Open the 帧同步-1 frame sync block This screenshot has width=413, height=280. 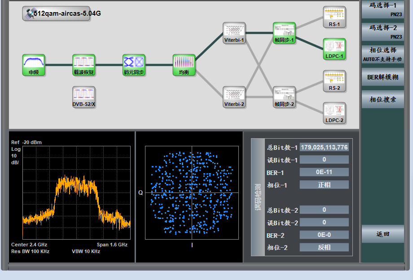pos(284,33)
